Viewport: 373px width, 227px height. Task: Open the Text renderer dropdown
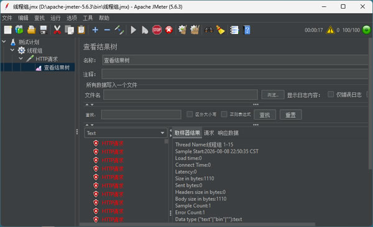[x=126, y=133]
